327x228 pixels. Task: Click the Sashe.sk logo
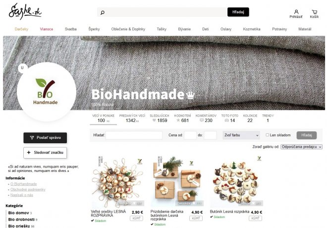click(x=25, y=11)
